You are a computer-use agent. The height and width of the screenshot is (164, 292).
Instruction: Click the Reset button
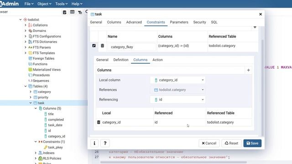pyautogui.click(x=231, y=143)
